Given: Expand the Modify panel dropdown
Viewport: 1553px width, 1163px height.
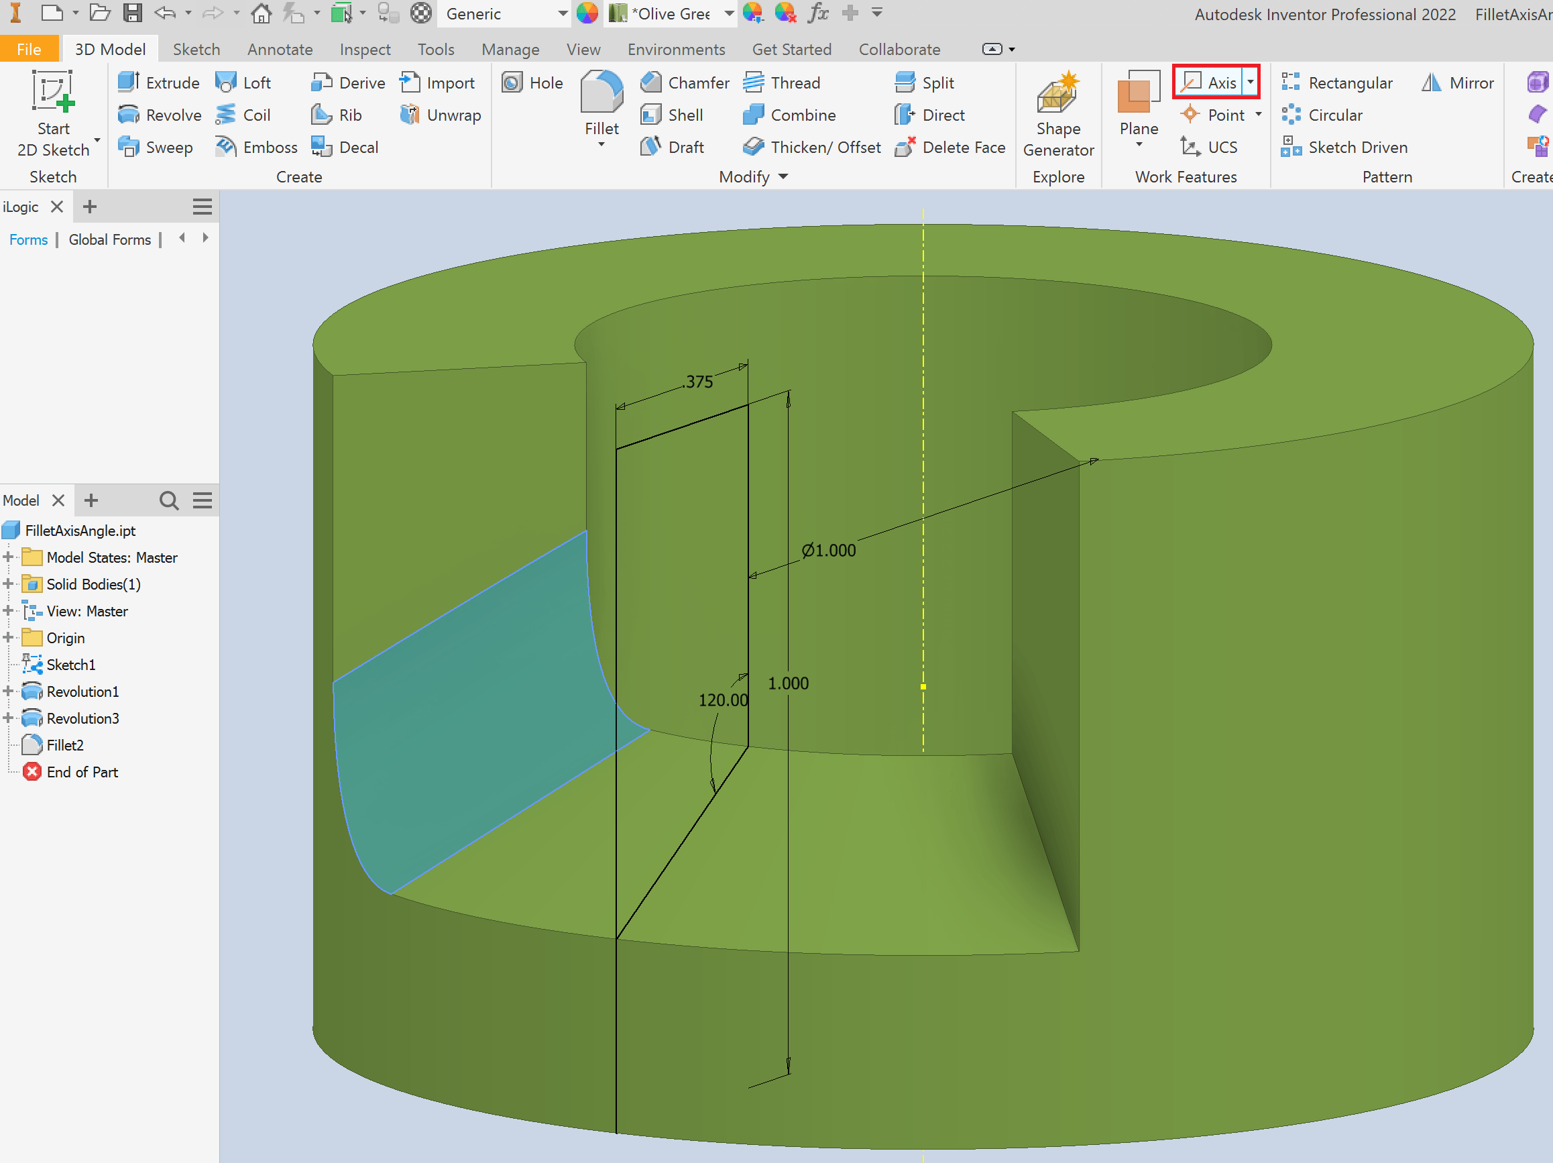Looking at the screenshot, I should [x=783, y=177].
